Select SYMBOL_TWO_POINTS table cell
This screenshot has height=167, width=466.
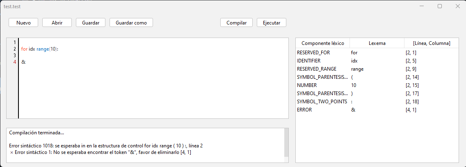point(322,102)
